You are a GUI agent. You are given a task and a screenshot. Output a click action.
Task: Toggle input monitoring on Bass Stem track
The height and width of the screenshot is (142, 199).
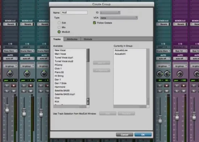7,85
